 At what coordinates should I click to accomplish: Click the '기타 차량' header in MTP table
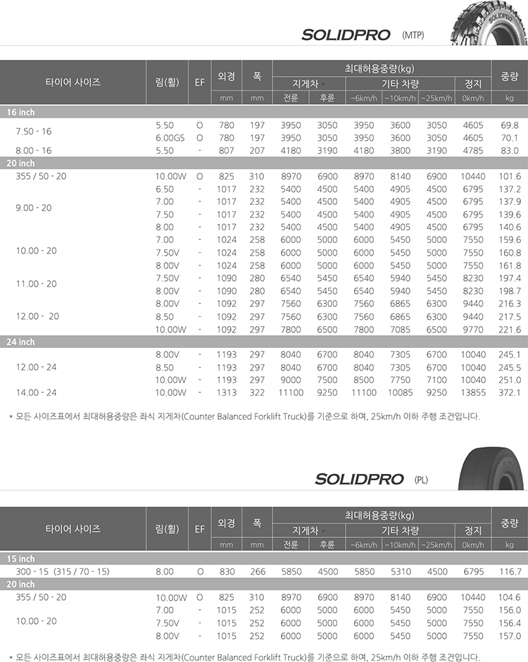tap(400, 84)
